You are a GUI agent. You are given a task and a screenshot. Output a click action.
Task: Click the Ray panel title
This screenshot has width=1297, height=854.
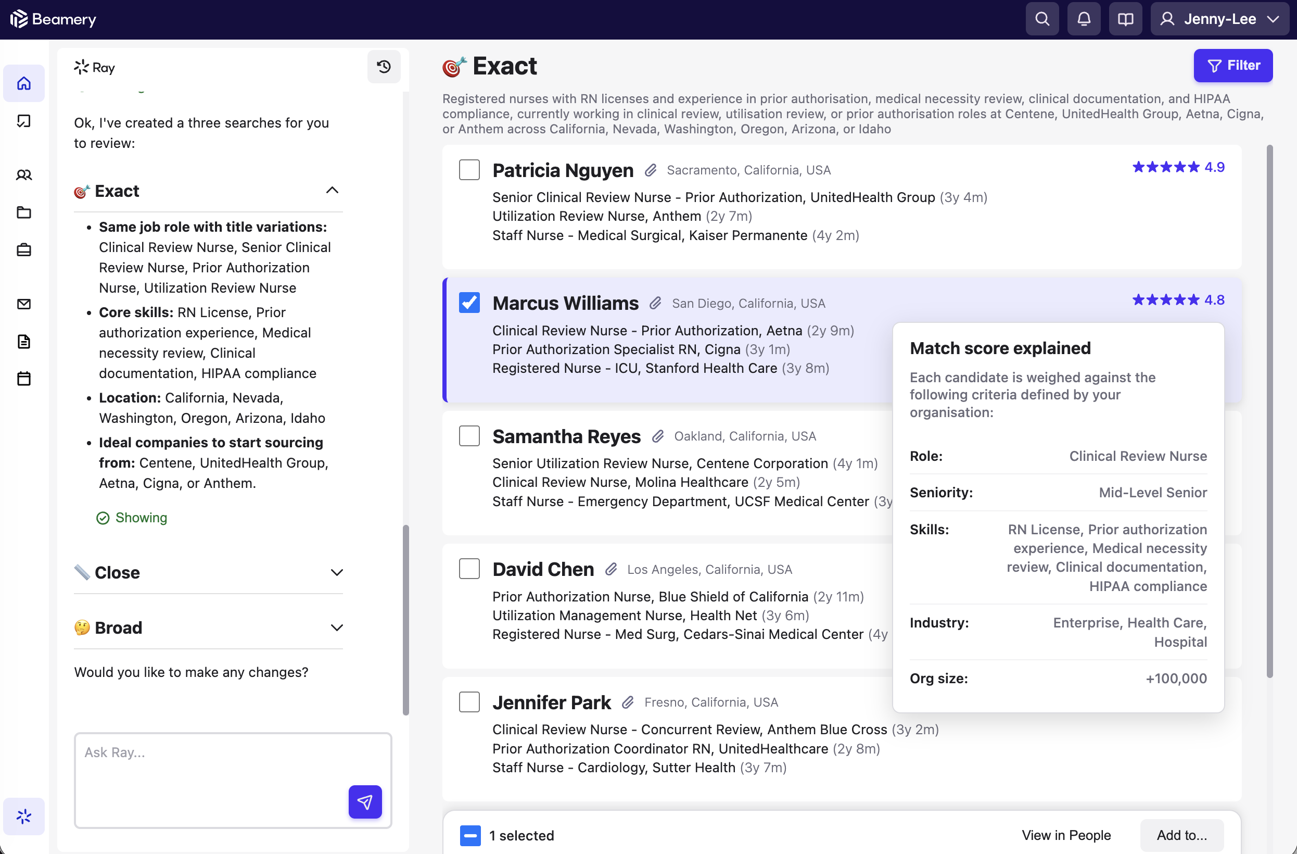95,67
